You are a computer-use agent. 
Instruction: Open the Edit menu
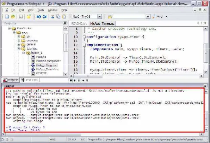pyautogui.click(x=21, y=10)
